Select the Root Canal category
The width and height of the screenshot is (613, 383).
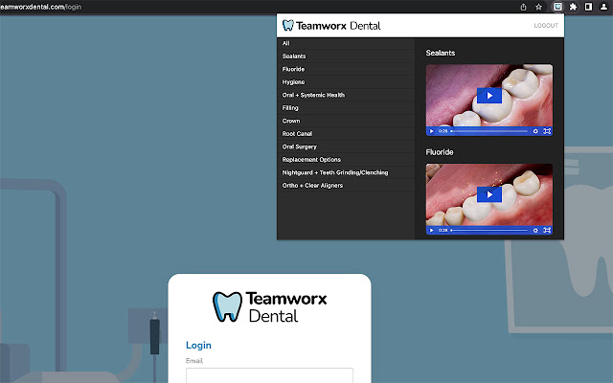[x=346, y=134]
